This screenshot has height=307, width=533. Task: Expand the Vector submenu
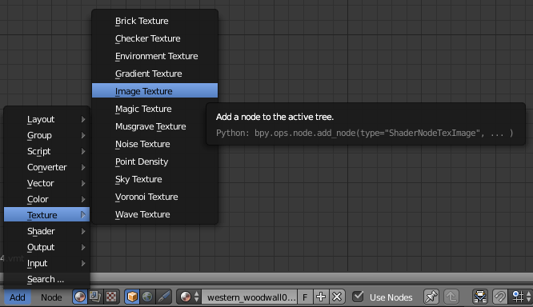click(46, 183)
